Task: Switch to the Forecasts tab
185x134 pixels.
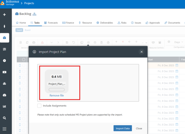Action: 51,23
